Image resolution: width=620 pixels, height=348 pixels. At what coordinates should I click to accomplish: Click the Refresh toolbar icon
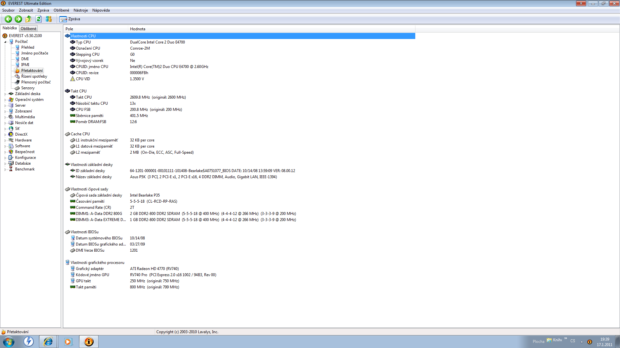[x=38, y=19]
